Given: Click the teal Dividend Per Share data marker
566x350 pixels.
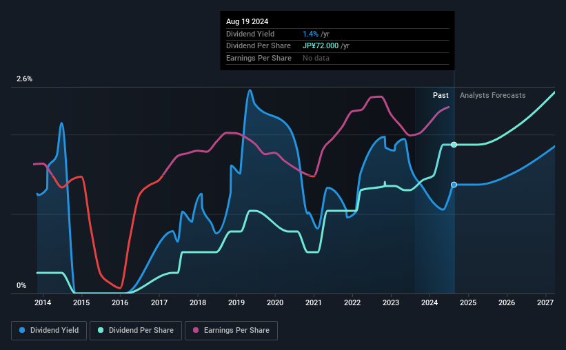Looking at the screenshot, I should (454, 145).
